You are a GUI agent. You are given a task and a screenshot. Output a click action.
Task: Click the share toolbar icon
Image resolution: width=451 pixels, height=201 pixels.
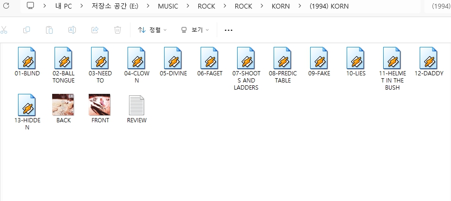pos(95,30)
